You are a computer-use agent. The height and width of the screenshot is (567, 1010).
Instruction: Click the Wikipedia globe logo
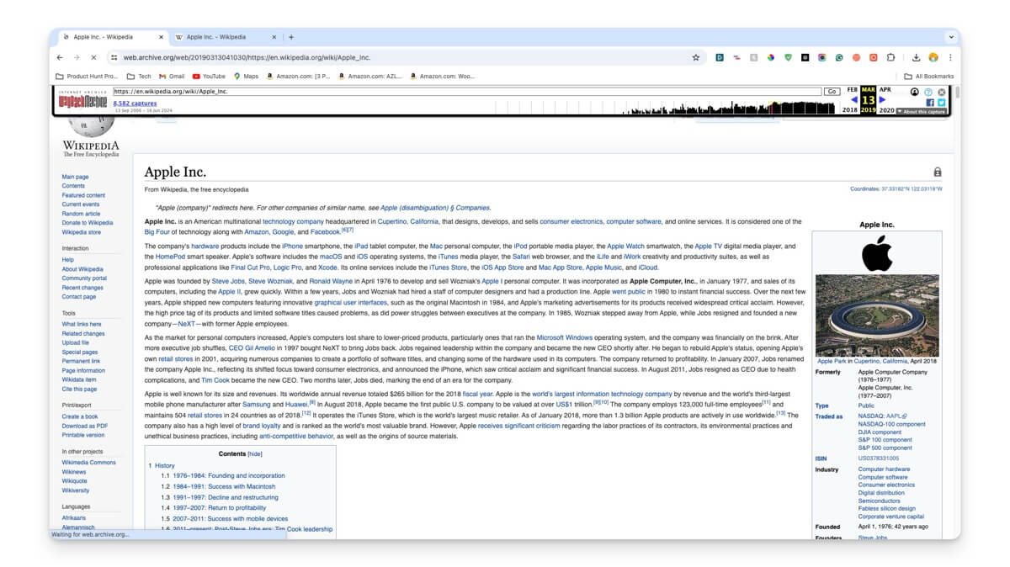[x=90, y=128]
